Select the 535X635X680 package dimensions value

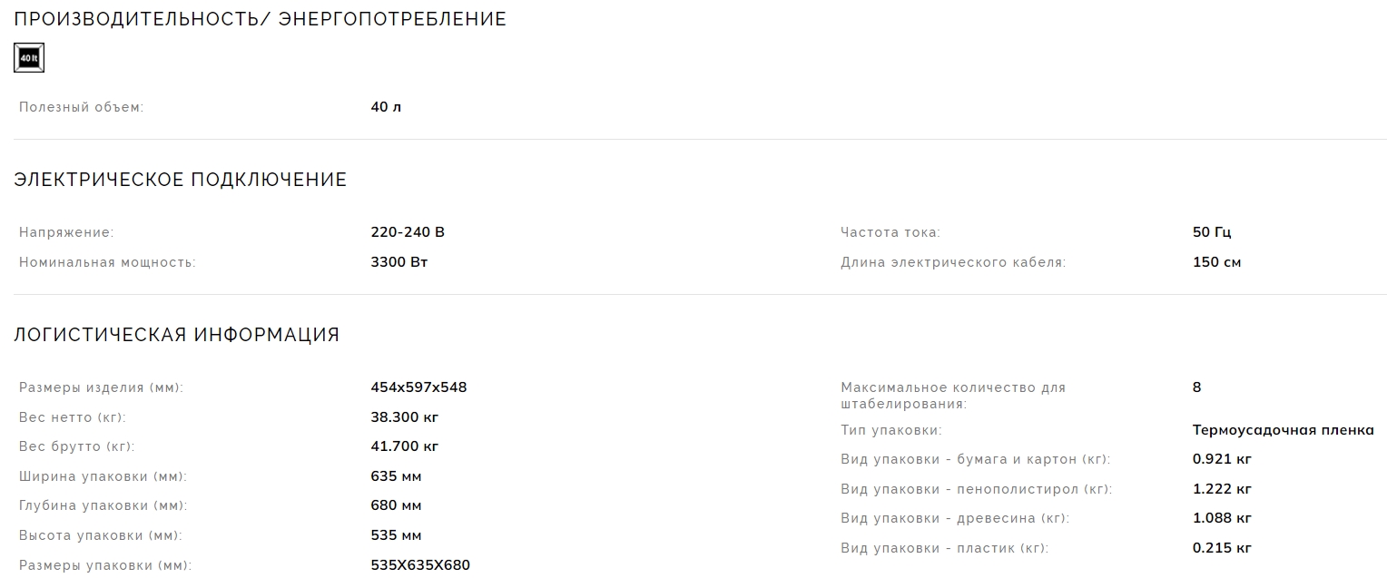tap(420, 565)
